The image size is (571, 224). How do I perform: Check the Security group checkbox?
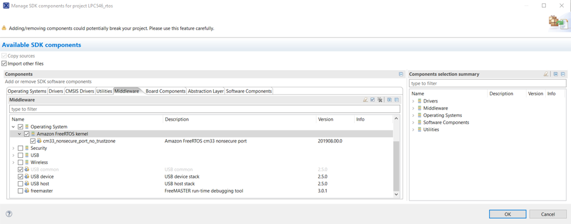tap(21, 148)
